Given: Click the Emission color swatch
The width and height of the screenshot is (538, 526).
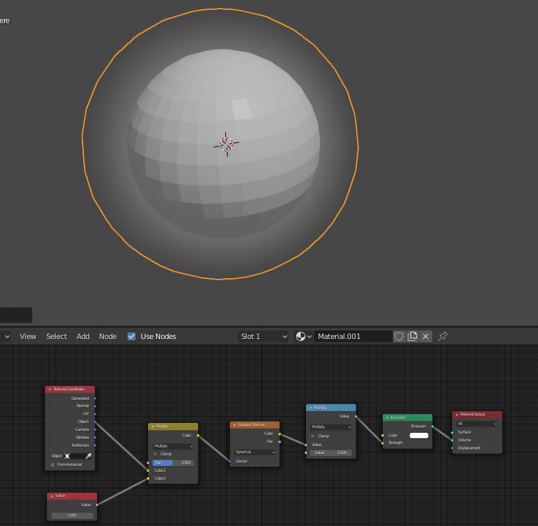Looking at the screenshot, I should (418, 435).
